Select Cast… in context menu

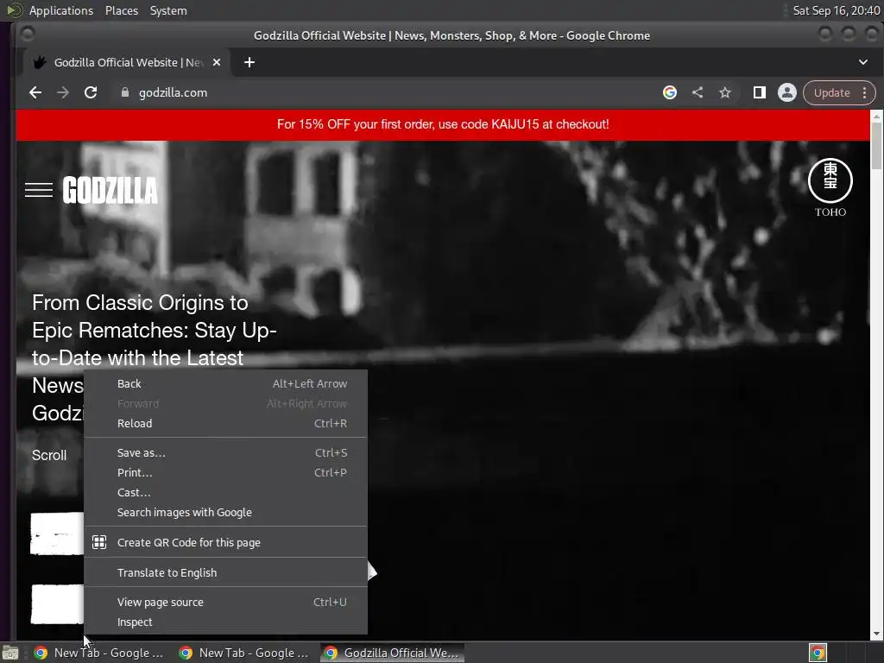pyautogui.click(x=225, y=492)
